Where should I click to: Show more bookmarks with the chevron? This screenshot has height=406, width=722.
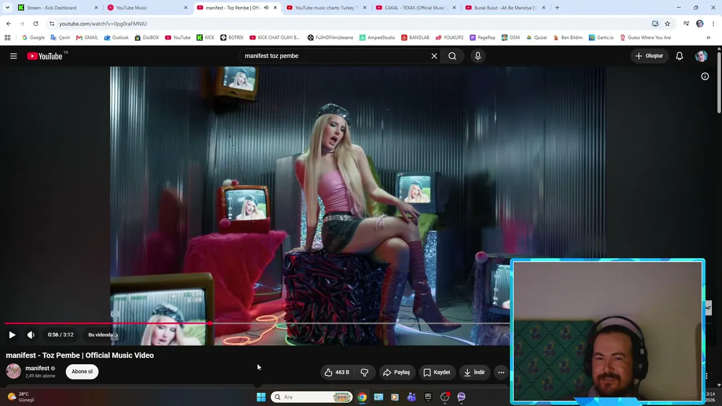[708, 38]
